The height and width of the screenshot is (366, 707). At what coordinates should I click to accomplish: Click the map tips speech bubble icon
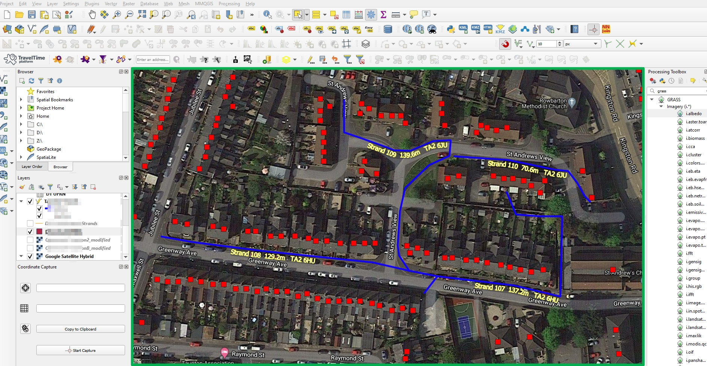pos(414,15)
